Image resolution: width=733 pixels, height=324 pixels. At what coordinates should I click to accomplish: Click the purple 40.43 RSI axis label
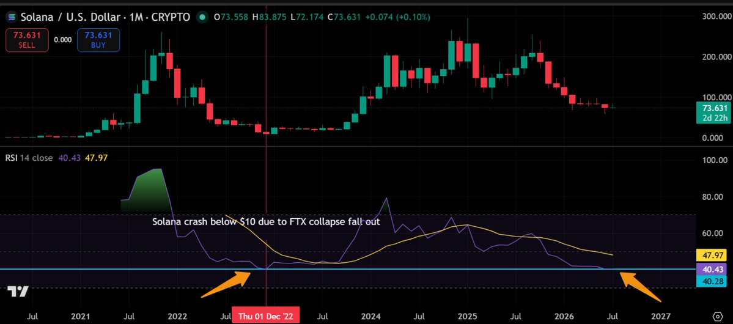(x=711, y=268)
